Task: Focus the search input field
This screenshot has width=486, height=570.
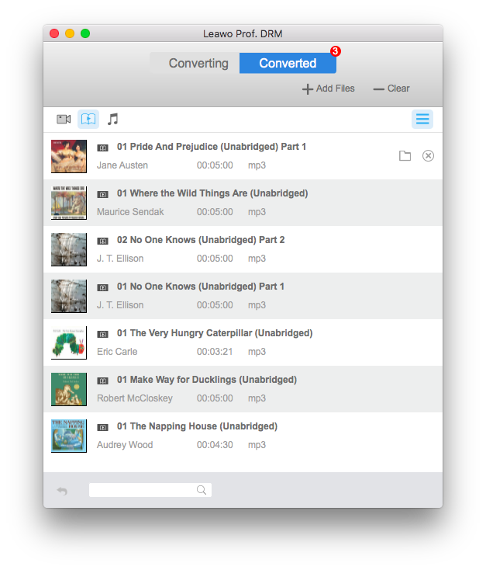Action: point(143,490)
